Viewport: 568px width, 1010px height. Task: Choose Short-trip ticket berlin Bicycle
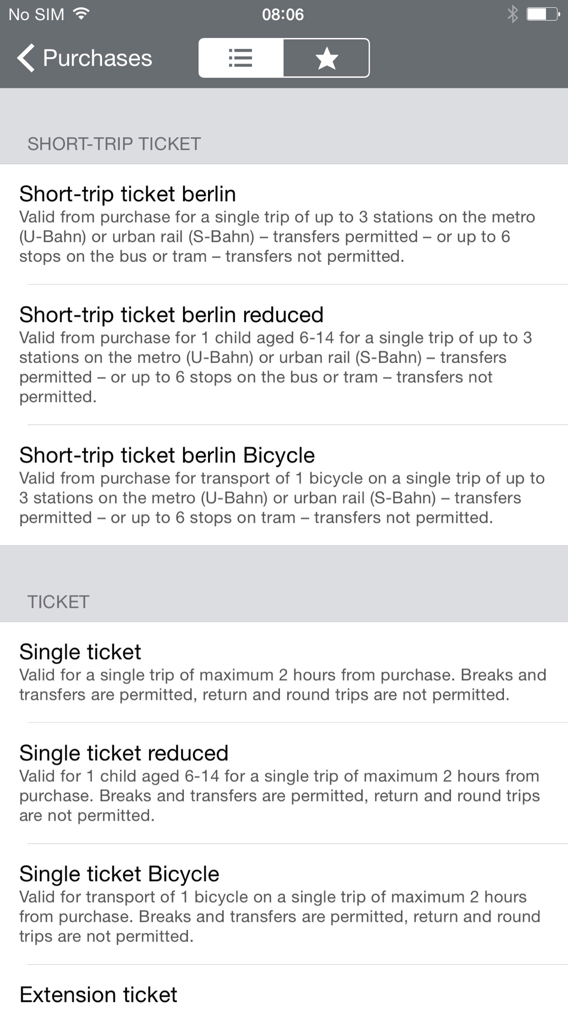point(284,485)
